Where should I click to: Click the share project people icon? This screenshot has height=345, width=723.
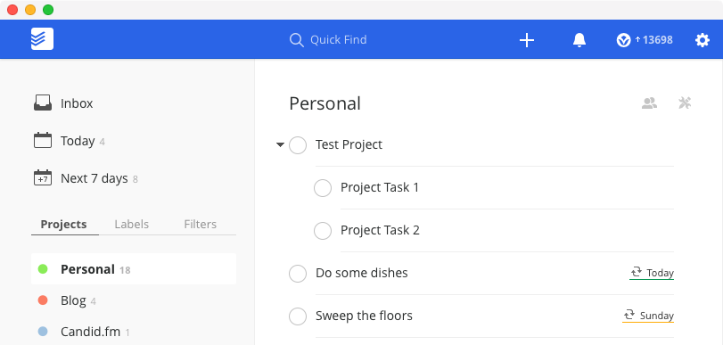pyautogui.click(x=649, y=103)
